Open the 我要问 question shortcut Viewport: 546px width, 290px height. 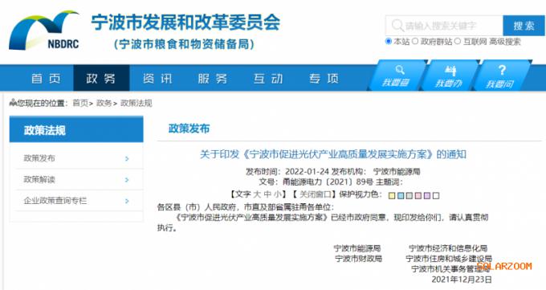[x=501, y=76]
